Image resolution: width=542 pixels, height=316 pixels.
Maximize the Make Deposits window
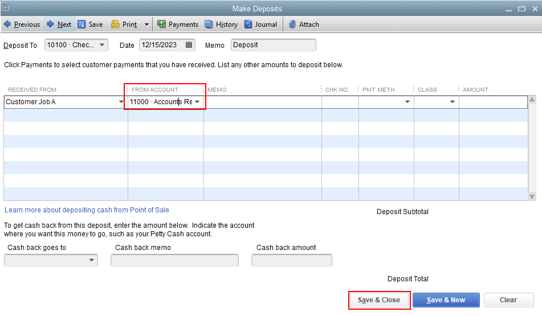click(x=521, y=9)
